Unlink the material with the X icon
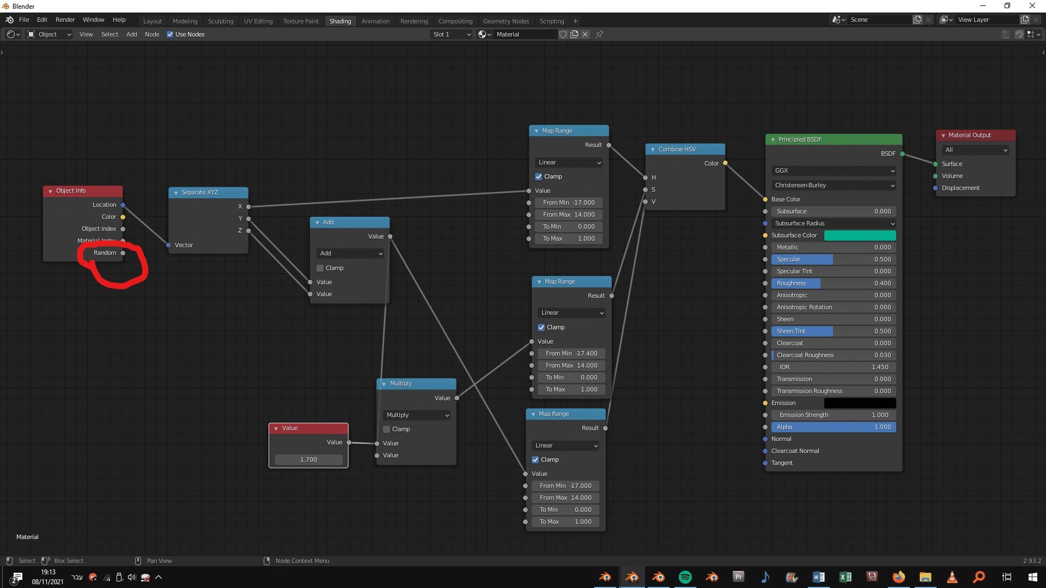The image size is (1046, 588). 585,34
